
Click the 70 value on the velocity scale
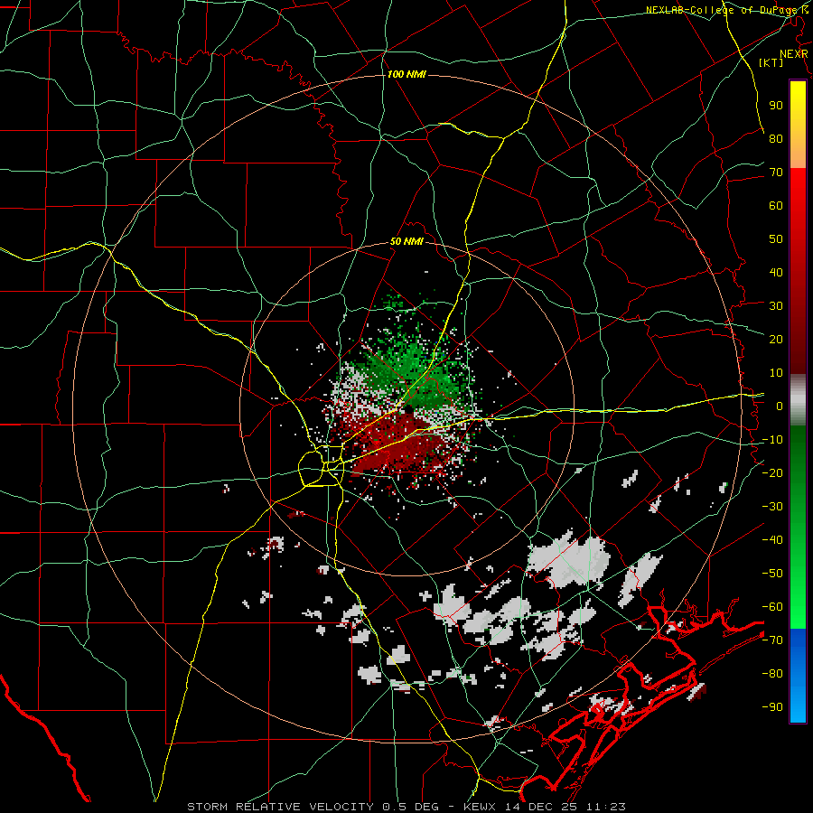coord(776,173)
